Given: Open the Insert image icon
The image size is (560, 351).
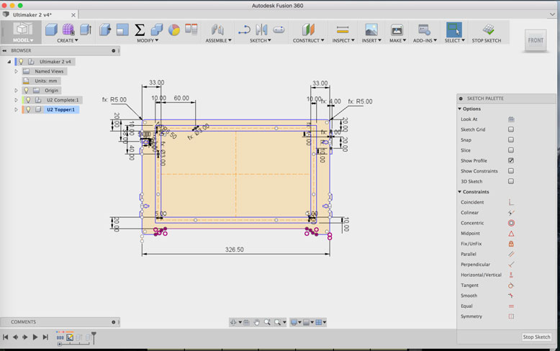Looking at the screenshot, I should point(371,29).
